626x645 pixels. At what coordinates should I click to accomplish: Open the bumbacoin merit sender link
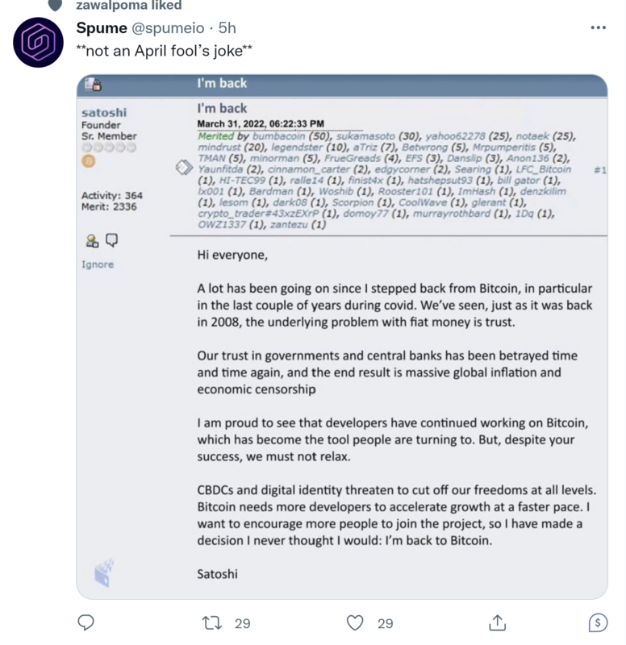point(278,136)
